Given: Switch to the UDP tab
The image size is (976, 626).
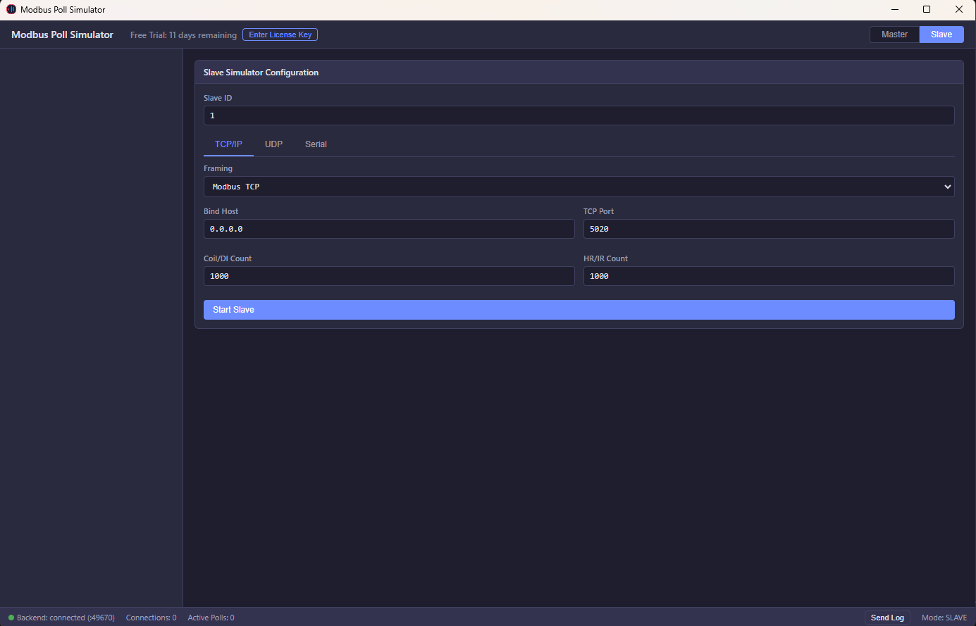Looking at the screenshot, I should click(273, 144).
